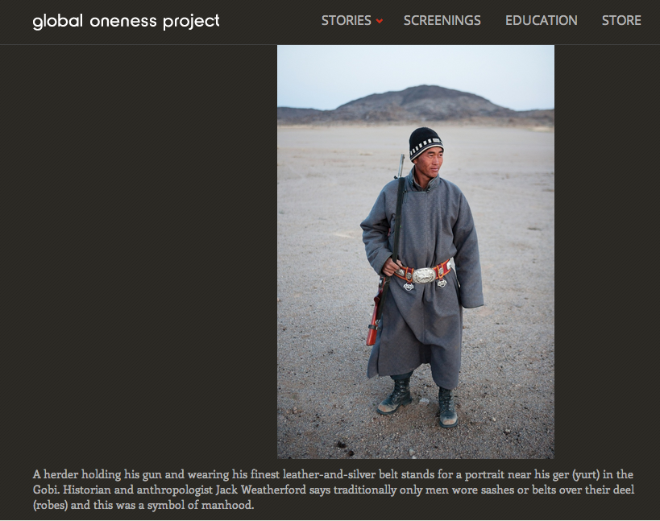660x521 pixels.
Task: Open the EDUCATION section
Action: click(542, 20)
